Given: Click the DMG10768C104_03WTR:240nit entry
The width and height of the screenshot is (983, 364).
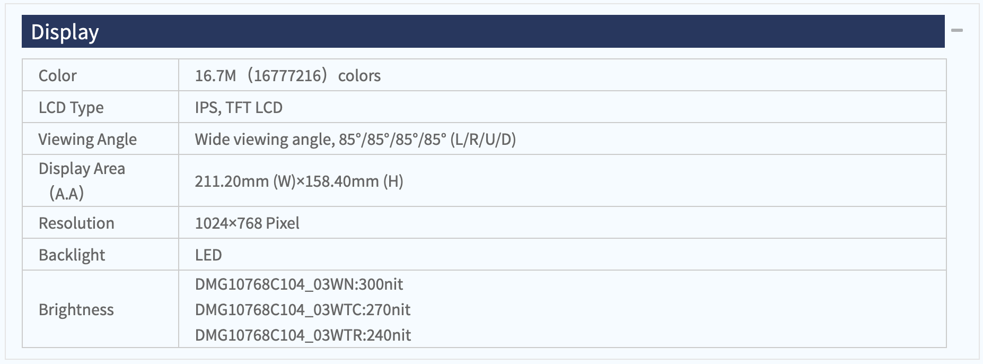Looking at the screenshot, I should [x=303, y=335].
